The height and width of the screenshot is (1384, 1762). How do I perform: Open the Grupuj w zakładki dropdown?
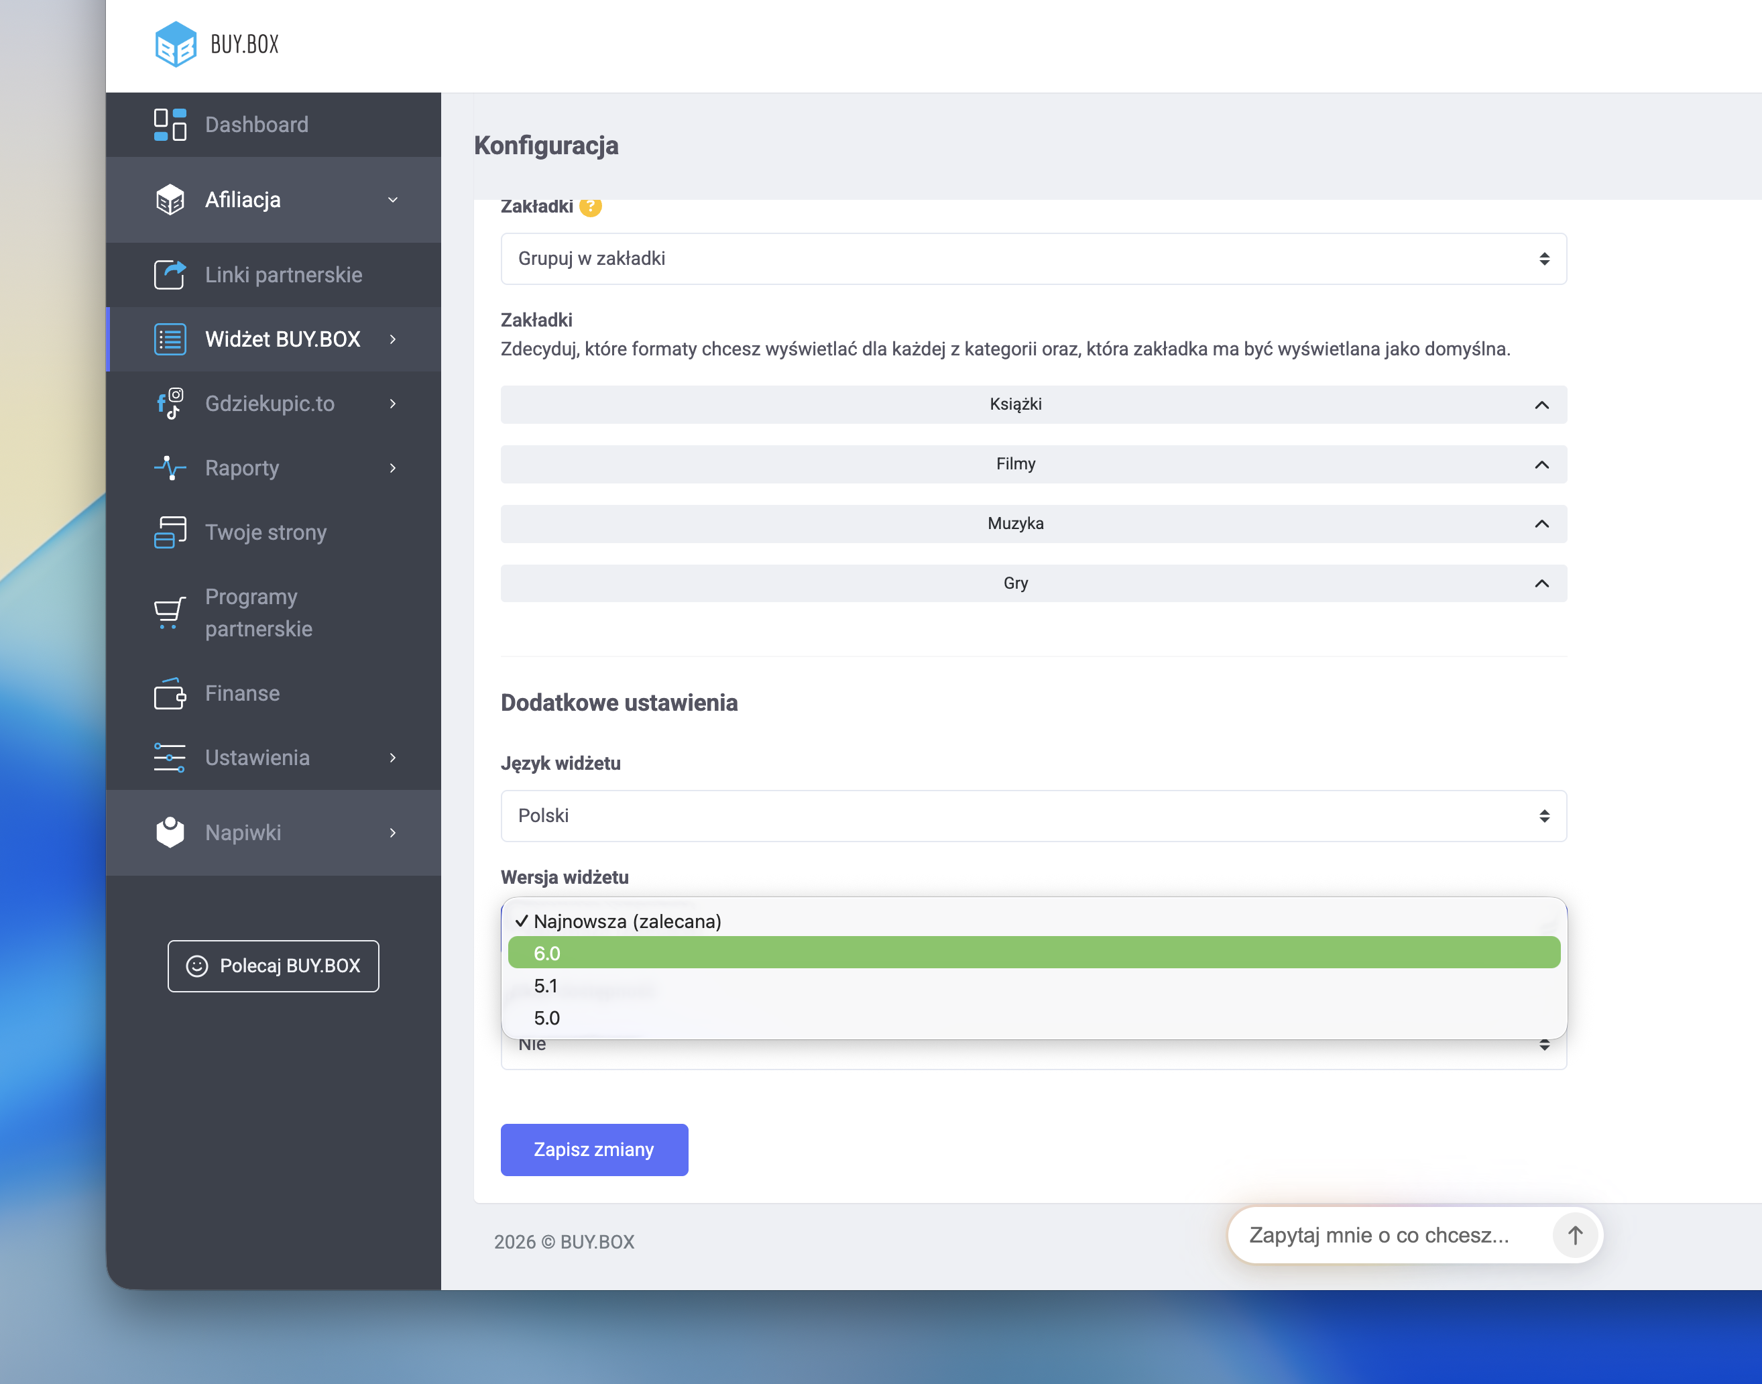1033,258
